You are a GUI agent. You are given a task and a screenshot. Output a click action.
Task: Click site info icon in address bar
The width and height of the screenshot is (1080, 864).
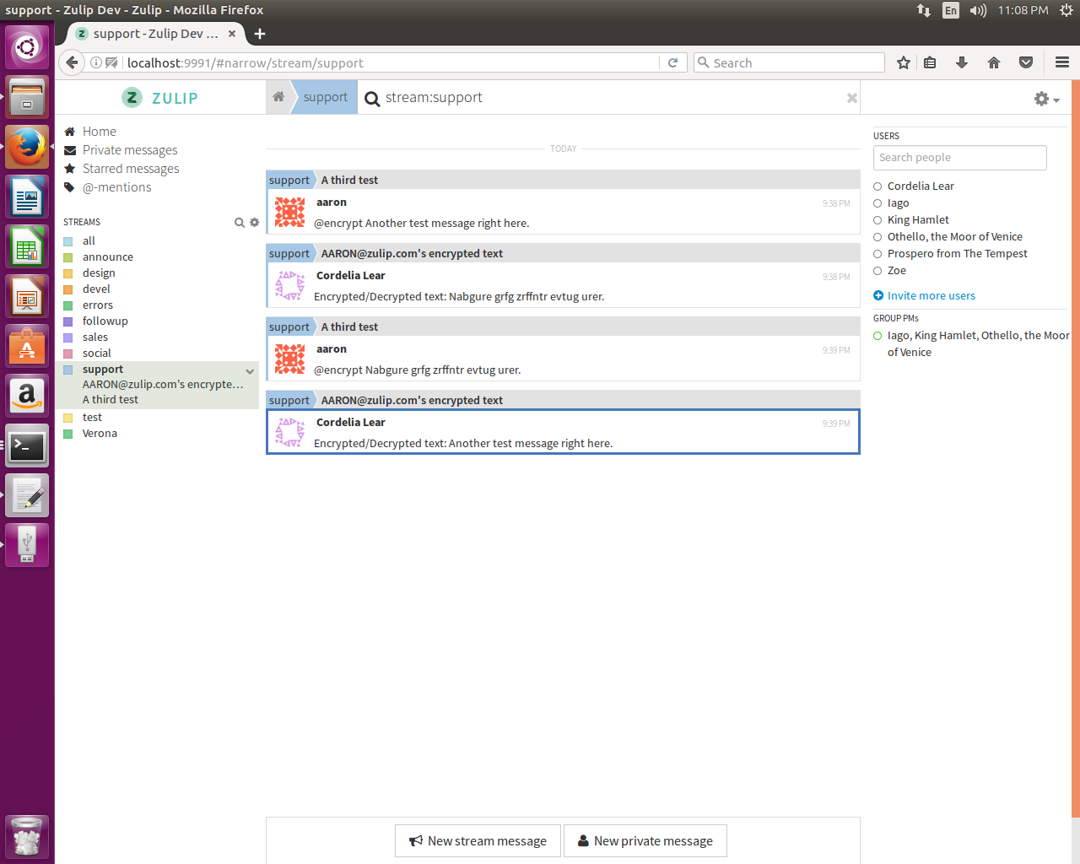(96, 62)
